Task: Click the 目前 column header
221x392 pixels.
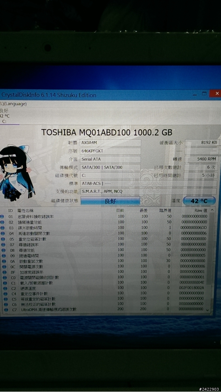Action: tap(120, 211)
